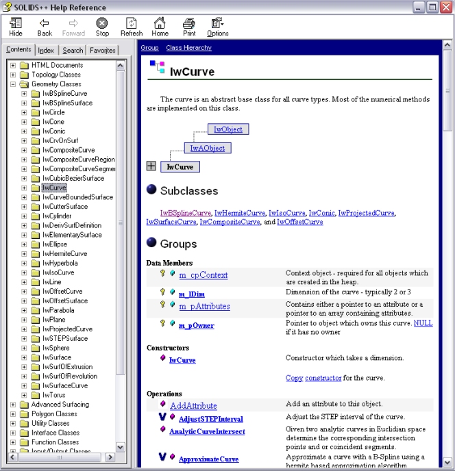Click the SOLIDS++ title bar help icon
Viewport: 455px width, 471px height.
pos(8,7)
